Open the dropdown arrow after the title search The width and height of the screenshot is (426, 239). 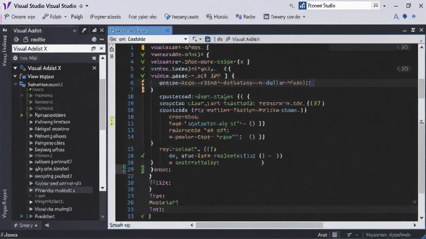click(x=384, y=6)
